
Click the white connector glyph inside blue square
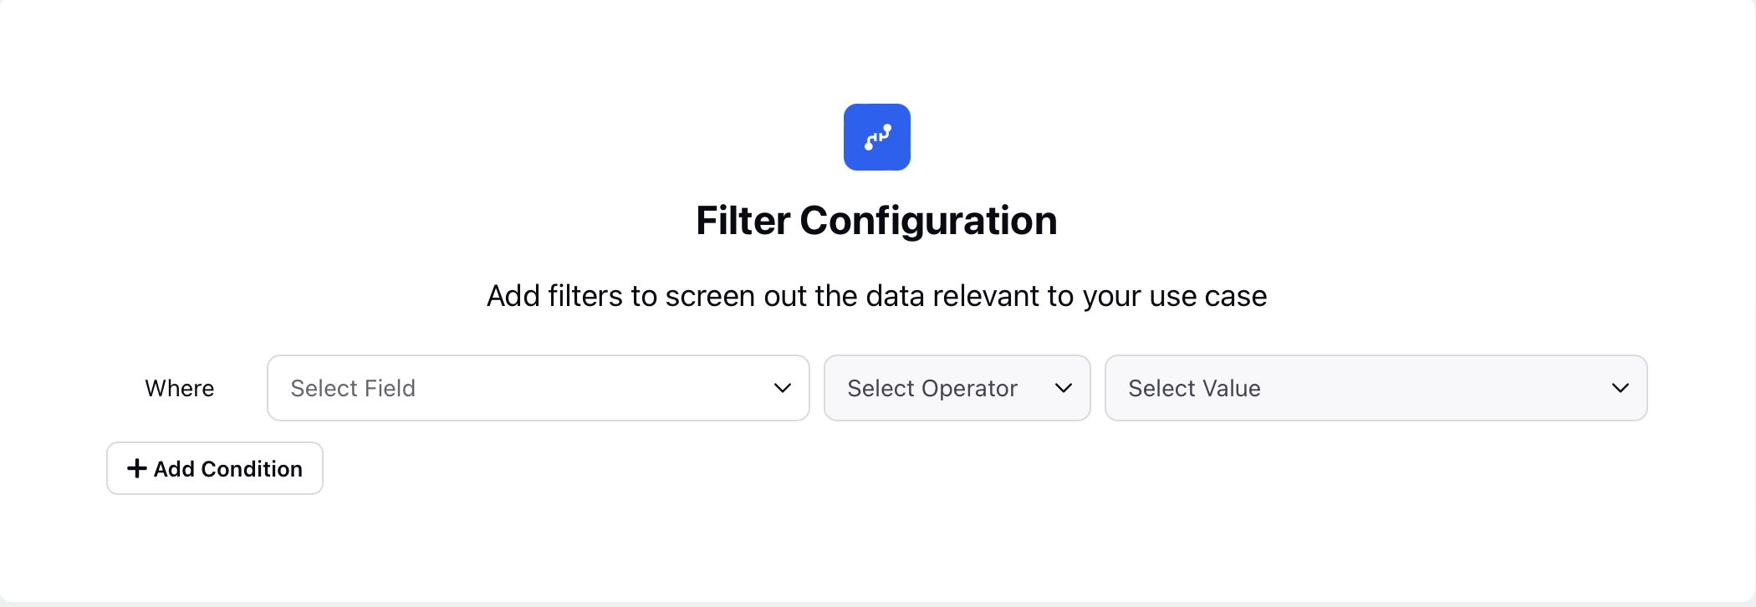pos(877,137)
